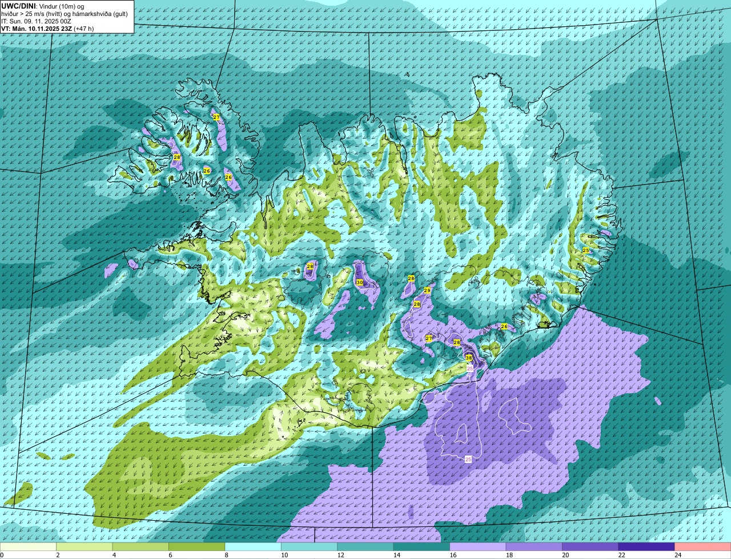Select the yellow '30' maximum gust label
This screenshot has height=559, width=731.
359,282
